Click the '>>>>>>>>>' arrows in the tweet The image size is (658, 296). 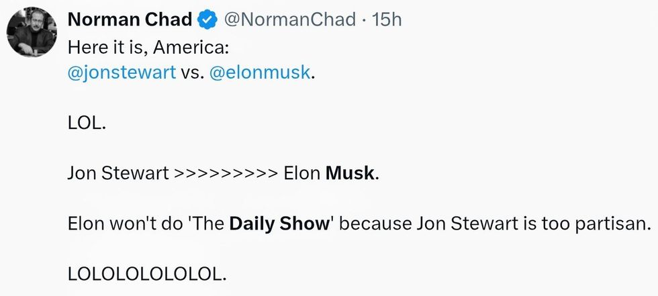(225, 174)
